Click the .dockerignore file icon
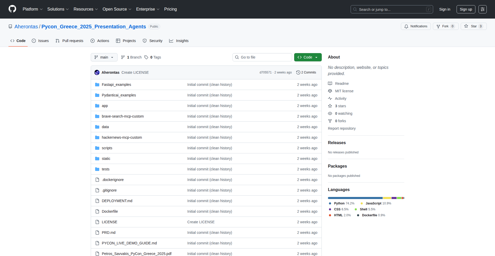 coord(97,180)
